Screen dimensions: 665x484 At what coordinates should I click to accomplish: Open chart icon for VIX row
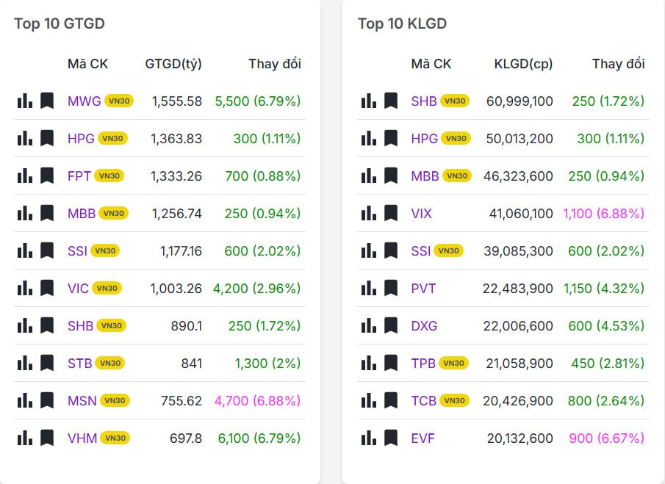[368, 213]
